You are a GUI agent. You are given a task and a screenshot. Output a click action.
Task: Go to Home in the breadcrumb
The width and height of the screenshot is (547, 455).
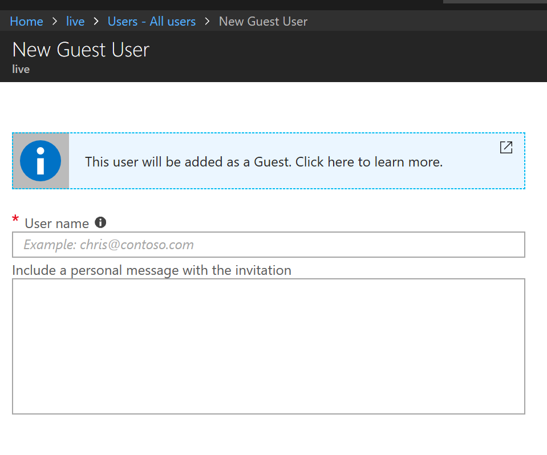(x=26, y=22)
